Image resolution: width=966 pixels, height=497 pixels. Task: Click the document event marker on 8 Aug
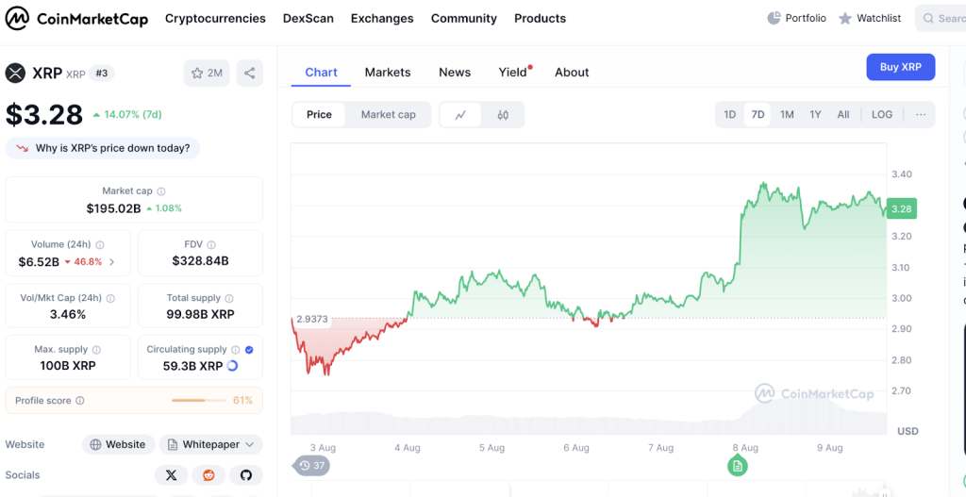(x=737, y=465)
